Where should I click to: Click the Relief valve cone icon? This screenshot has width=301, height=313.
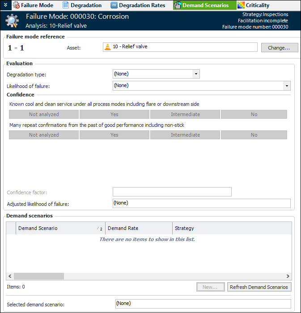[x=108, y=47]
